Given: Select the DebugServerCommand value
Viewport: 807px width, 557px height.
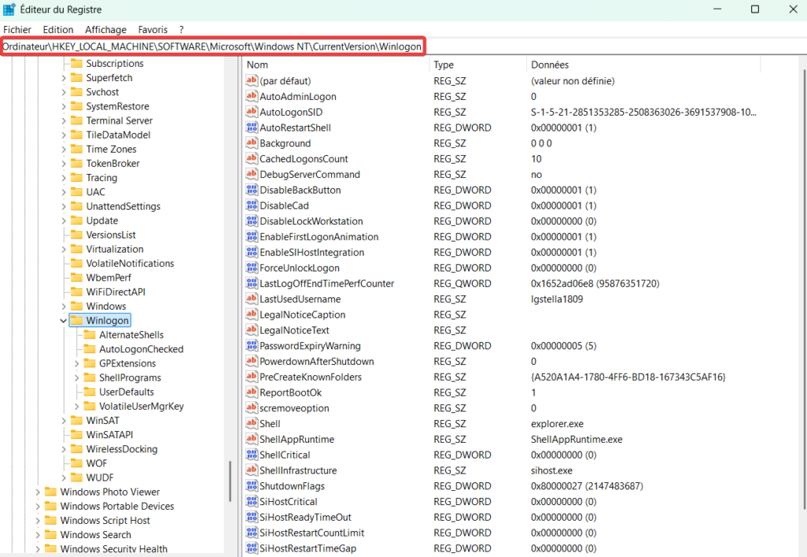Looking at the screenshot, I should click(310, 174).
